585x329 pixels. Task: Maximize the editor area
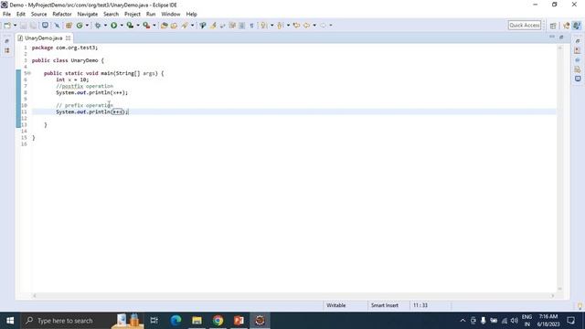[561, 37]
